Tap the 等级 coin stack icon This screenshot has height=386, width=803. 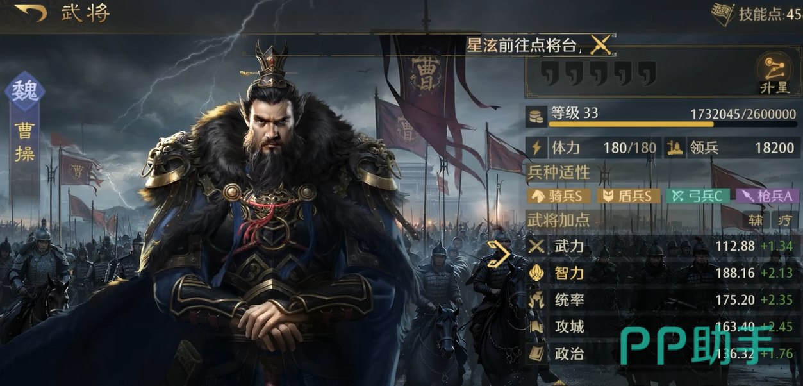pos(536,117)
